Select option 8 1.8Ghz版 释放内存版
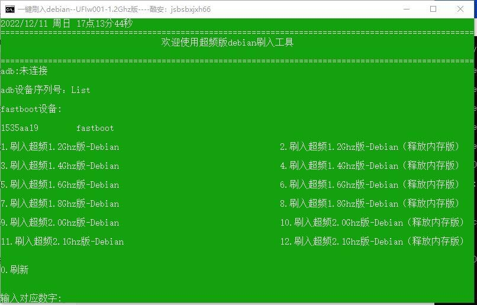The width and height of the screenshot is (477, 305). 370,204
